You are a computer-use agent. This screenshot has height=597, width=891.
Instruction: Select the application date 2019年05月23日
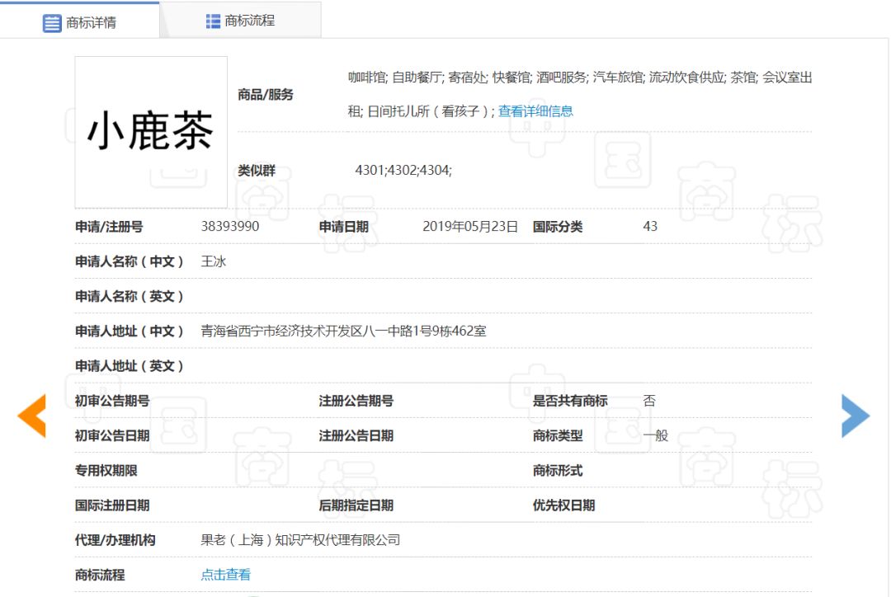click(x=470, y=227)
